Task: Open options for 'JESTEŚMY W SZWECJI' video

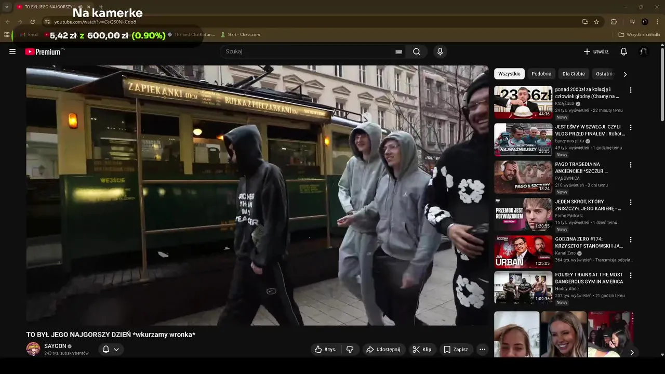Action: 631,127
